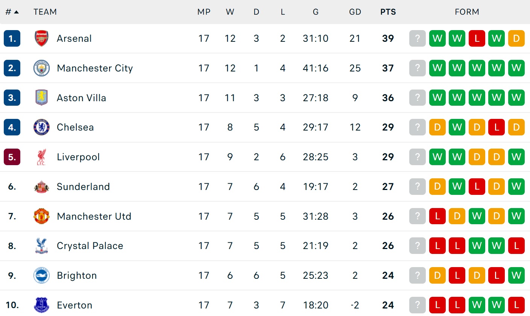
Task: Click the Everton club crest
Action: click(x=41, y=305)
